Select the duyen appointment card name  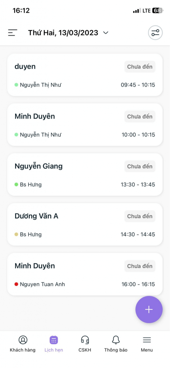click(25, 66)
